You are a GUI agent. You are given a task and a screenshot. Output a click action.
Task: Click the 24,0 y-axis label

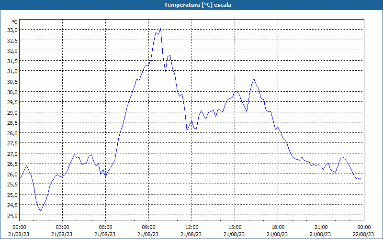[12, 216]
